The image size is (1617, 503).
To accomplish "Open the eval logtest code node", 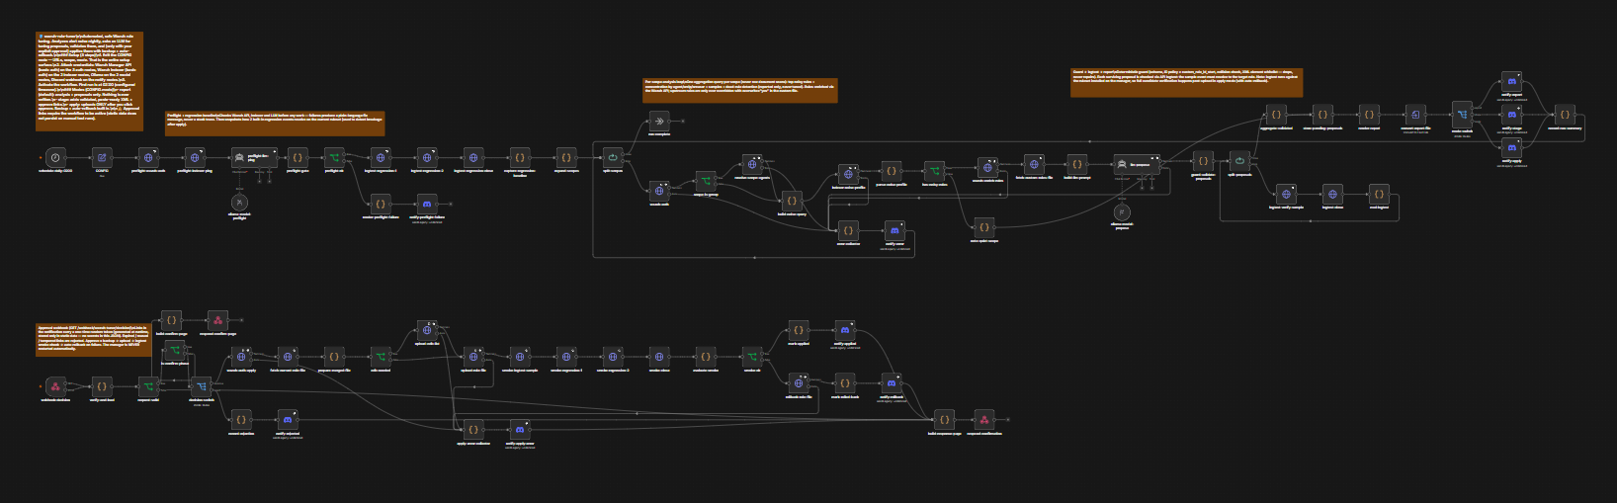I will [1379, 194].
